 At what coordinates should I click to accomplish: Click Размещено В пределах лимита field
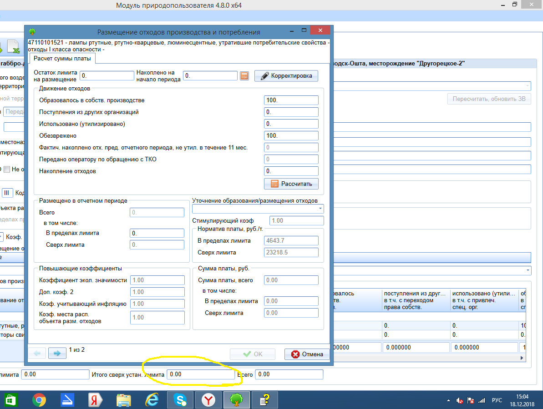point(157,233)
